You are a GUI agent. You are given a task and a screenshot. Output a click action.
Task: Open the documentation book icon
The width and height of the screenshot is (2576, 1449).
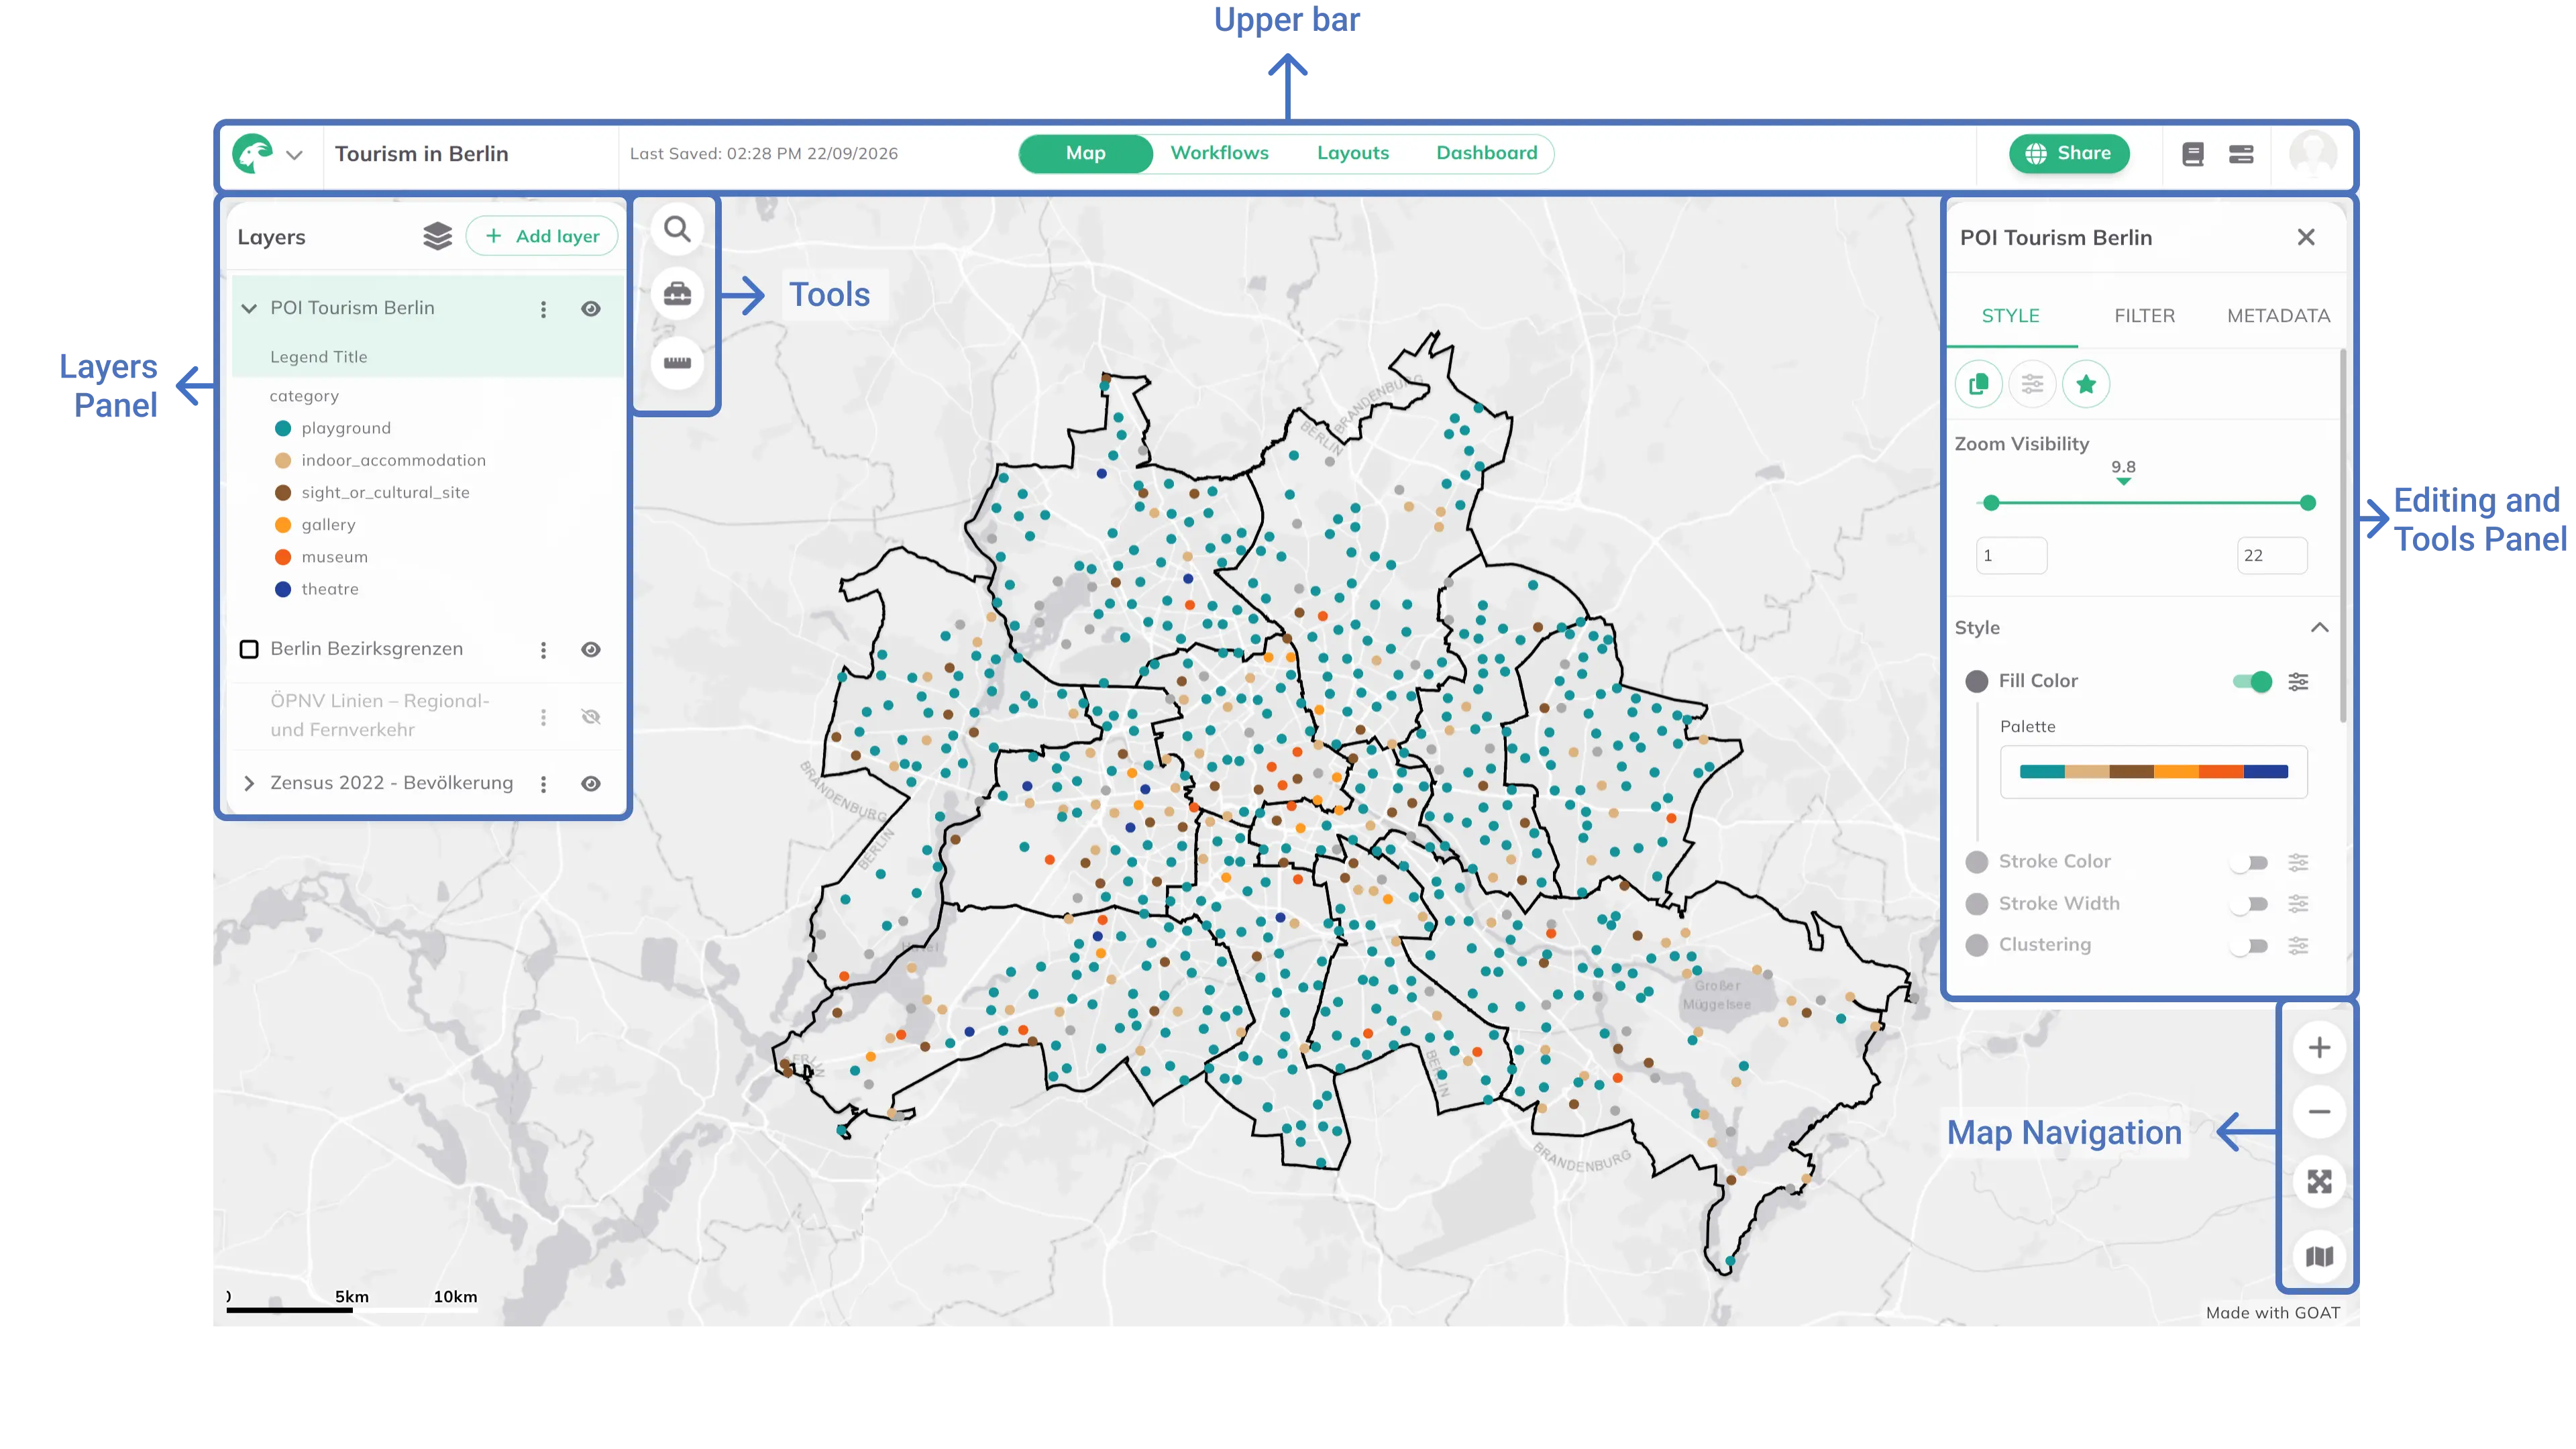tap(2192, 154)
